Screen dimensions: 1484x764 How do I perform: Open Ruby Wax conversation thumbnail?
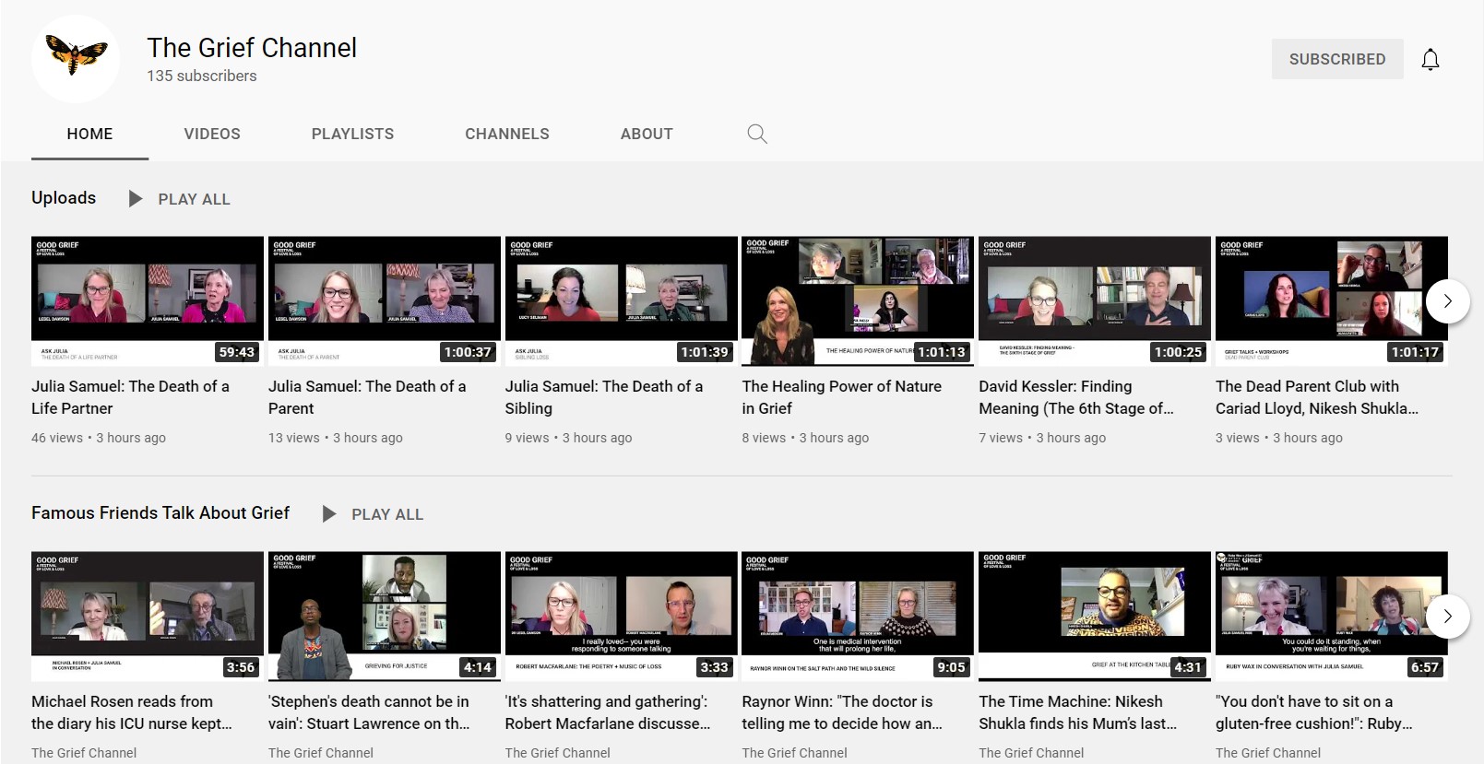click(1332, 617)
